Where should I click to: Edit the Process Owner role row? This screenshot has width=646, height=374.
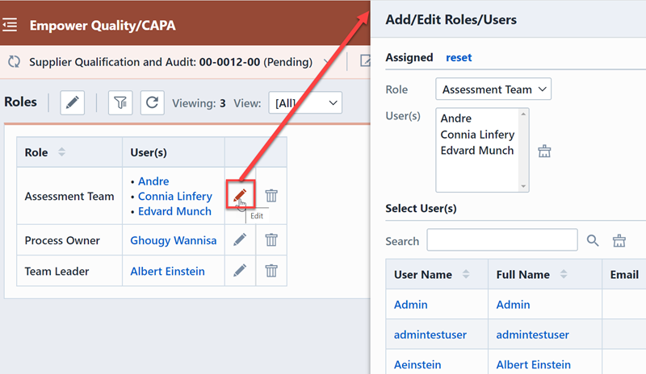(240, 239)
